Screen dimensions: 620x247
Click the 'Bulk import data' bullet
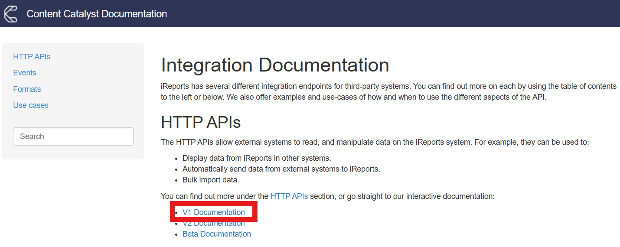tap(211, 180)
